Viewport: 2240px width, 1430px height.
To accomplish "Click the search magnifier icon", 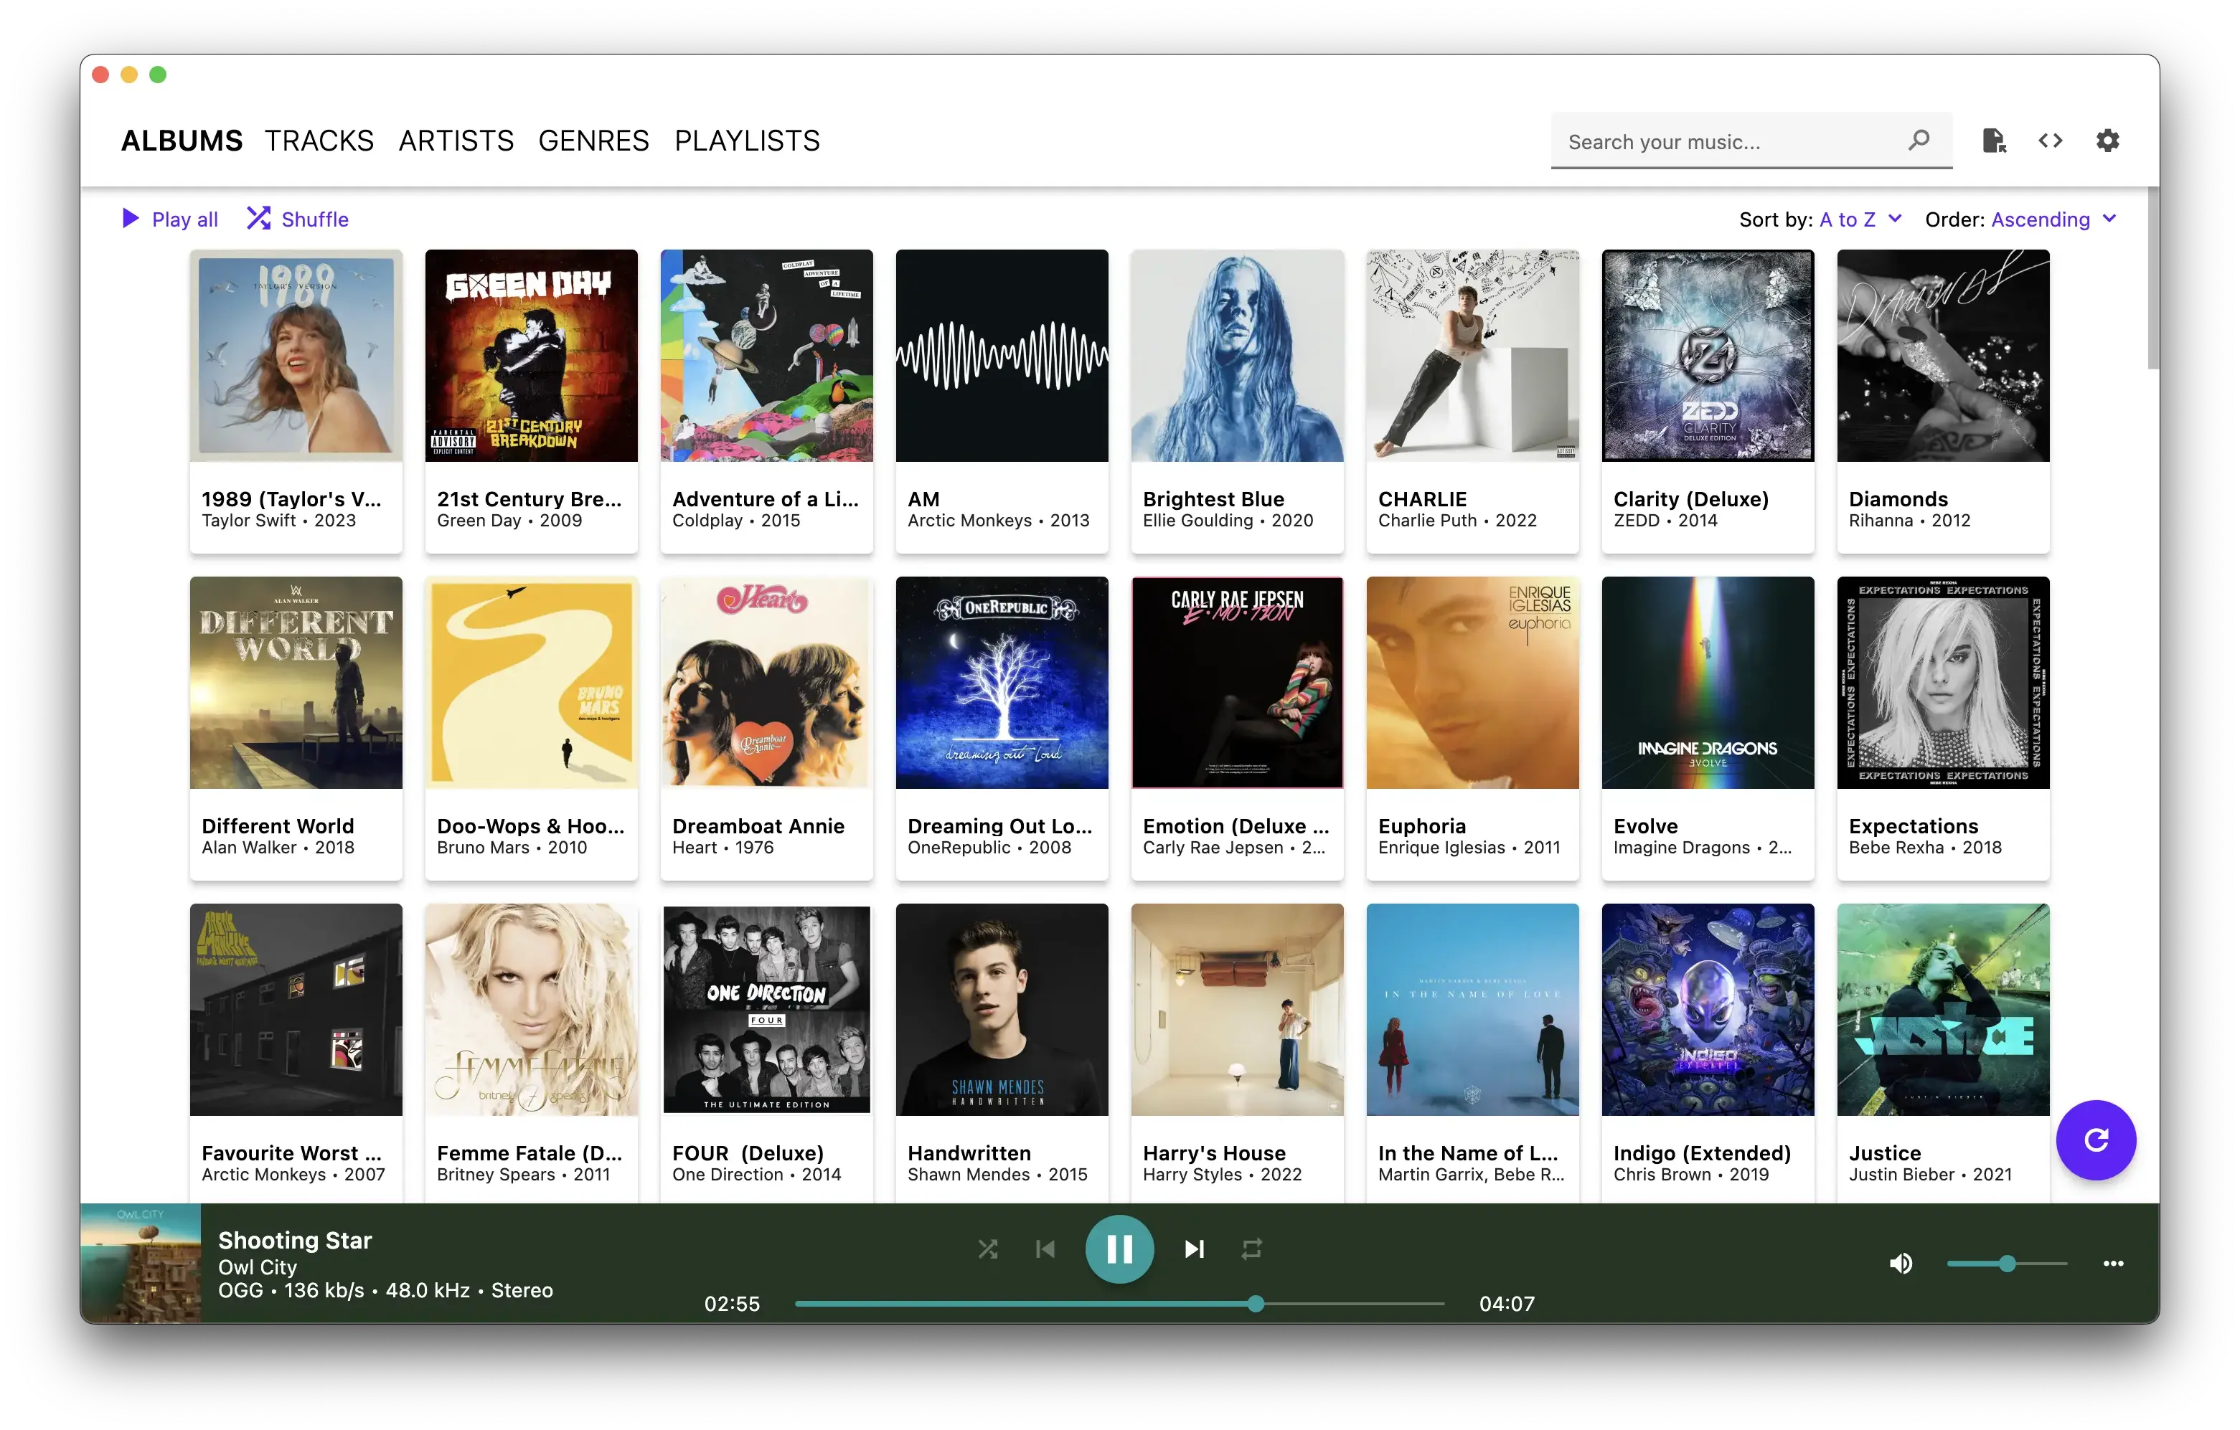I will point(1918,141).
